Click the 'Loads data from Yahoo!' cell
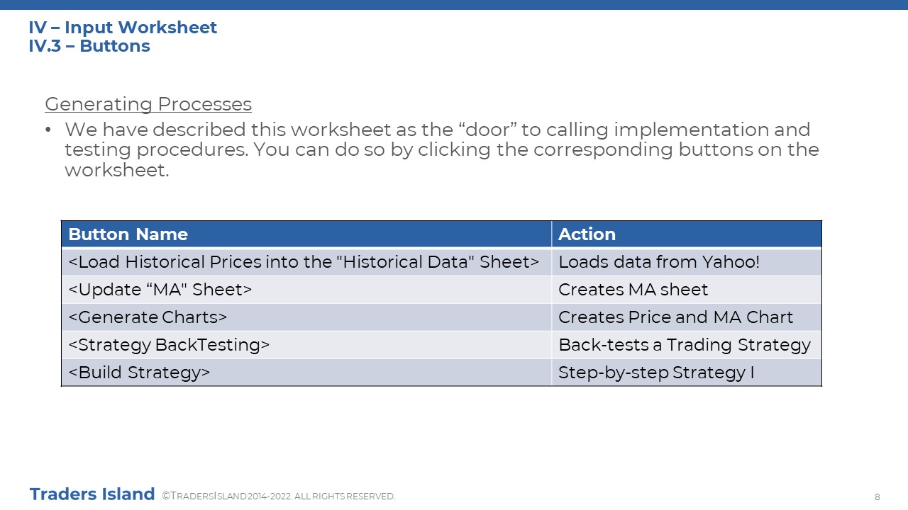908x510 pixels. [x=687, y=262]
